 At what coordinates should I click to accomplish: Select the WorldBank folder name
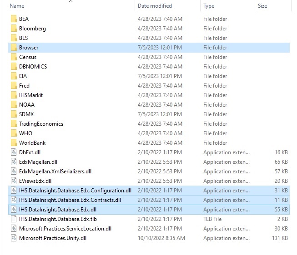32,143
